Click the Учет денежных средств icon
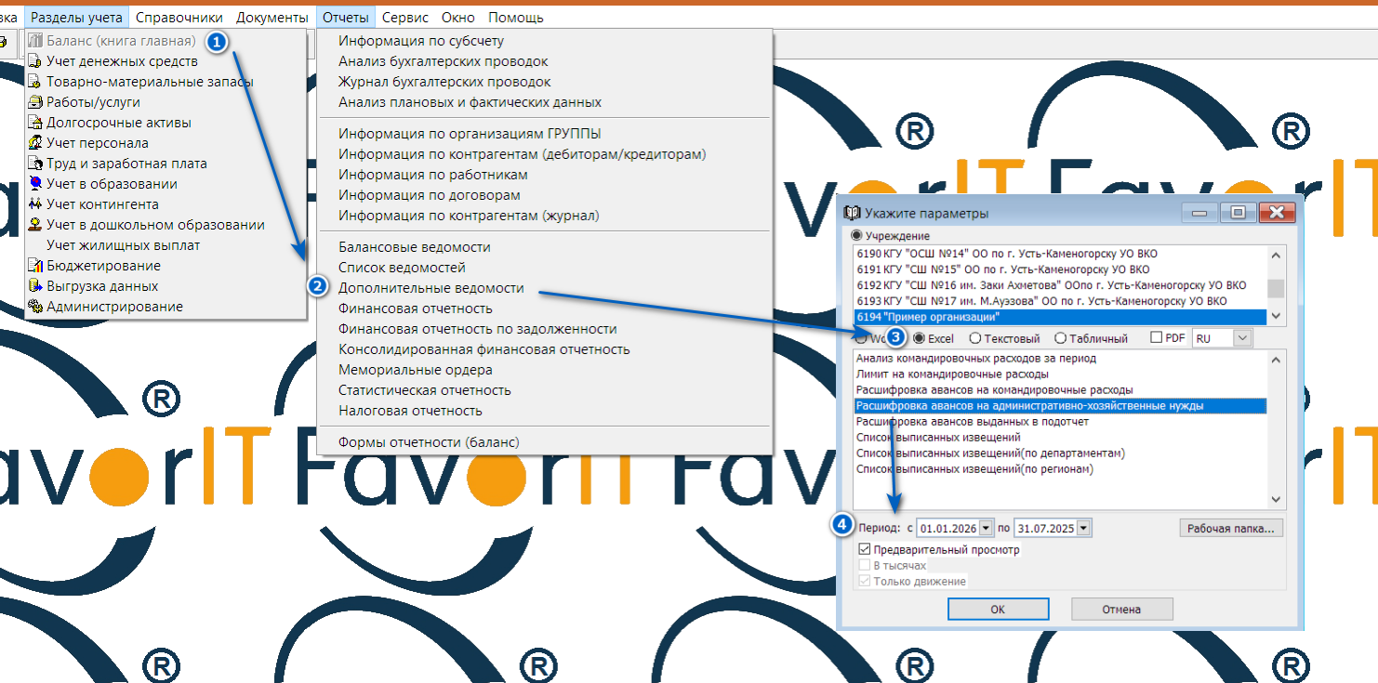This screenshot has height=683, width=1378. (x=36, y=61)
